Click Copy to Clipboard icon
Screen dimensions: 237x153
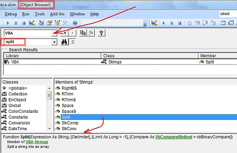point(83,33)
